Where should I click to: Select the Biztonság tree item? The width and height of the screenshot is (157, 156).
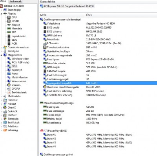tap(13, 119)
